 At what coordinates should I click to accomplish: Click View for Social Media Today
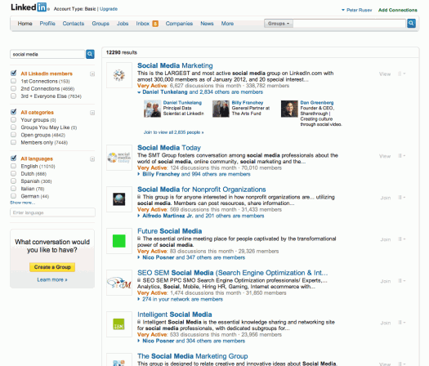click(385, 156)
